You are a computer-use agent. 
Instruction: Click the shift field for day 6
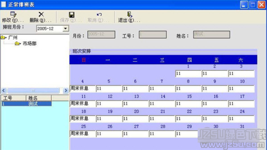(x=136, y=89)
